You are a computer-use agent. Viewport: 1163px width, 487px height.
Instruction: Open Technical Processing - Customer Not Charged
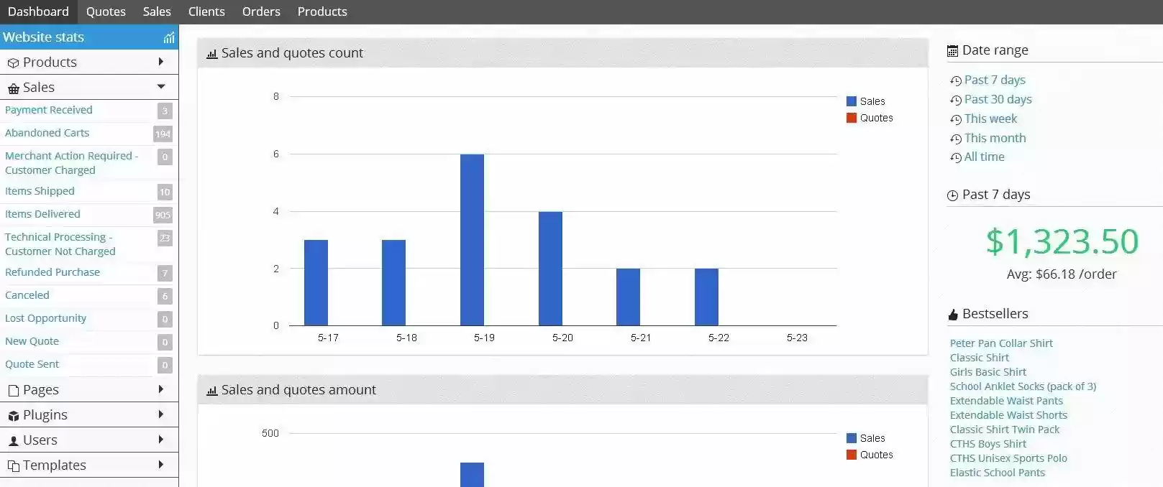pos(60,244)
